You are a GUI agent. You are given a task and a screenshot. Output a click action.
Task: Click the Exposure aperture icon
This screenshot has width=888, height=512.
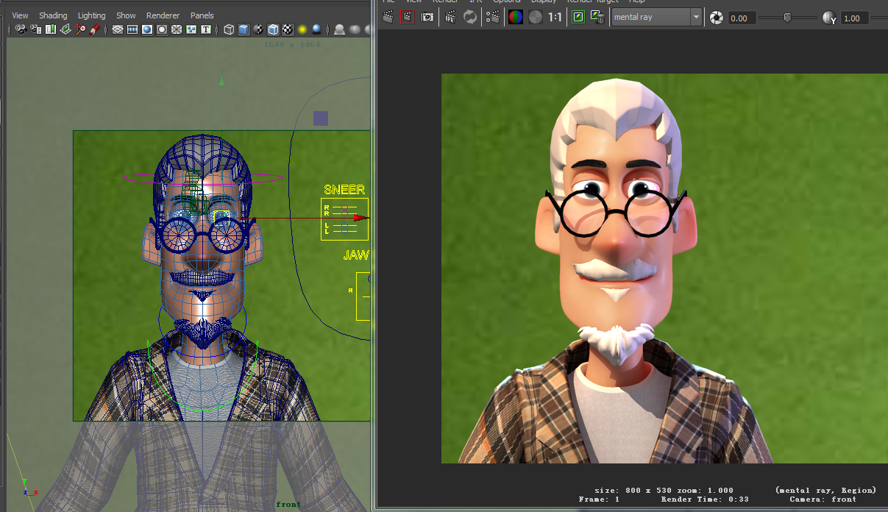point(715,18)
